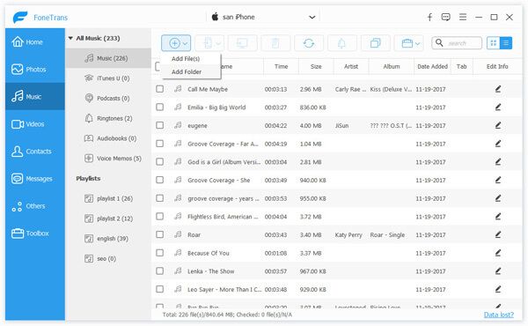The height and width of the screenshot is (326, 528).
Task: Click the Refresh toolbar icon
Action: click(309, 43)
